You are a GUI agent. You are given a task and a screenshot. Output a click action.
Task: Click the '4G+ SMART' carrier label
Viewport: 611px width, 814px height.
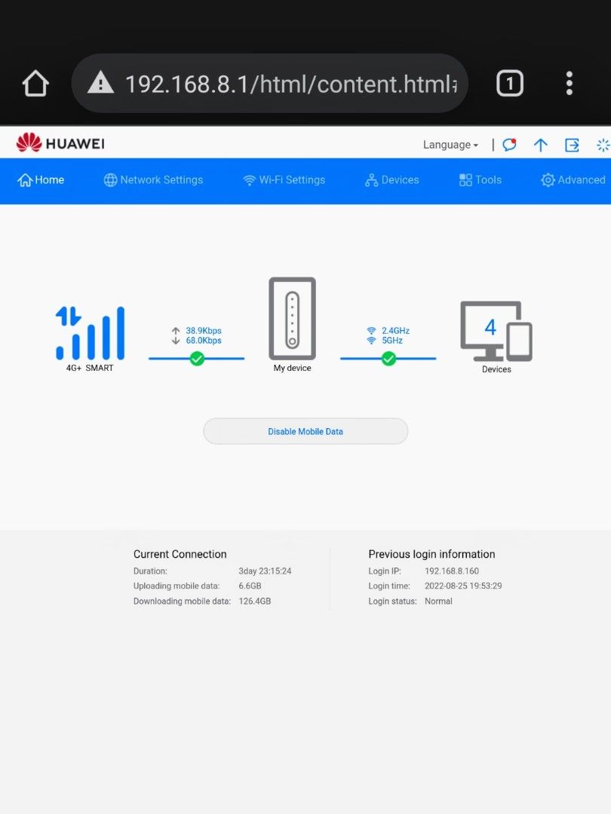click(x=90, y=368)
